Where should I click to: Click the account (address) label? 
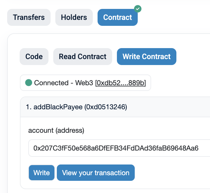(x=56, y=130)
